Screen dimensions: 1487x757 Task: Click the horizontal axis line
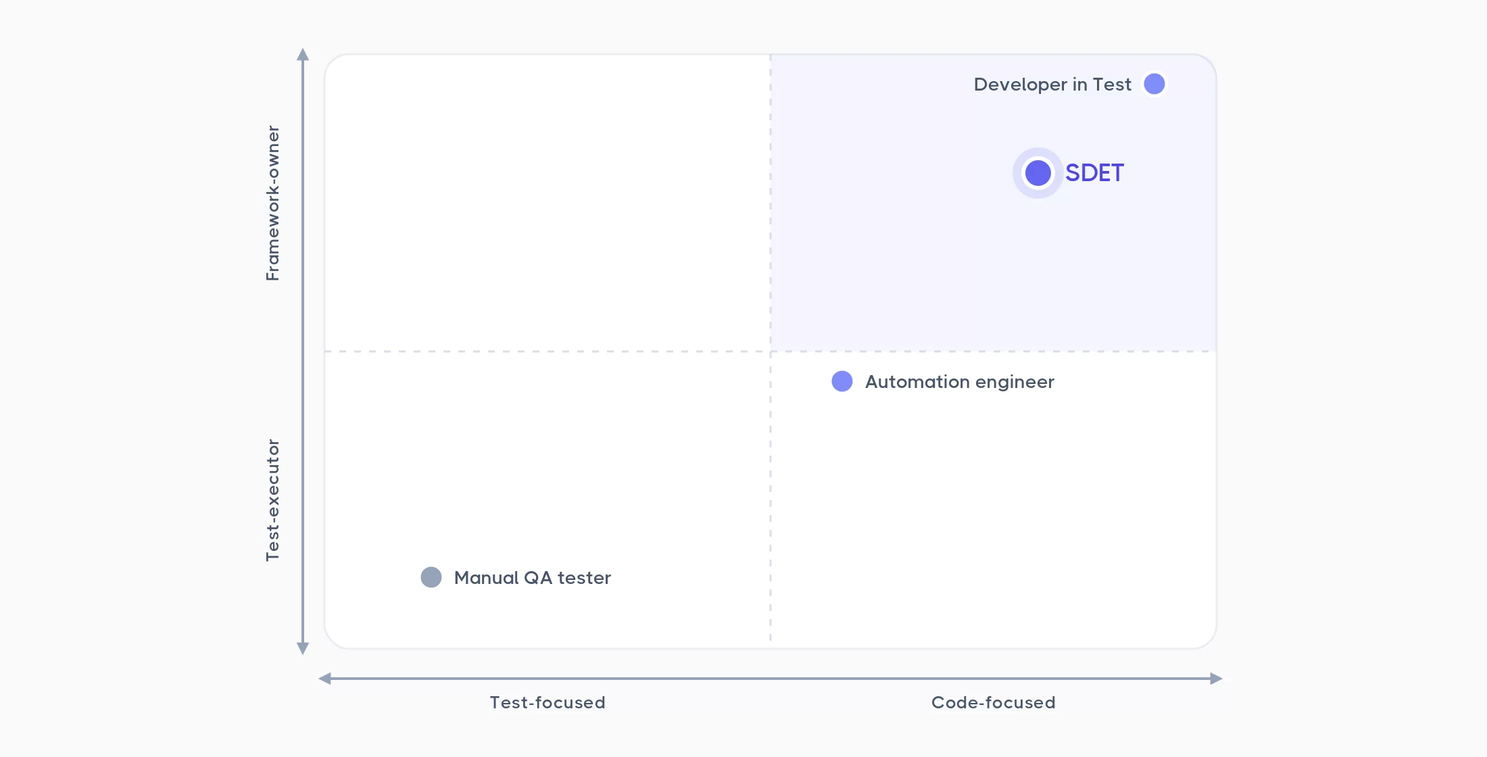click(771, 679)
